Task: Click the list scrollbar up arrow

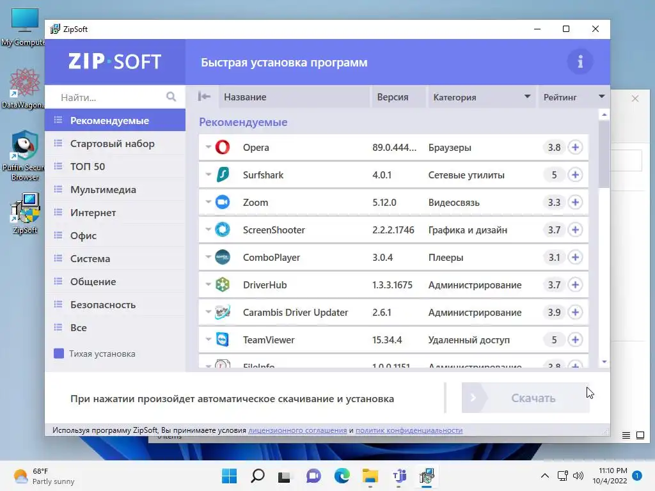Action: (604, 114)
